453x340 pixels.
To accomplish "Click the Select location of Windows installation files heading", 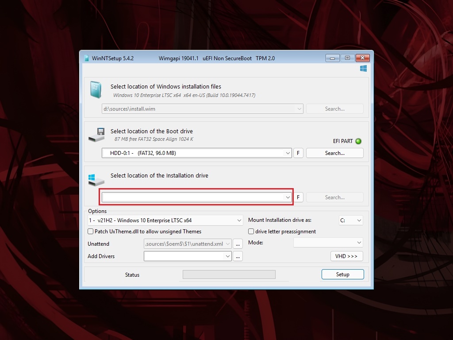I will (166, 86).
